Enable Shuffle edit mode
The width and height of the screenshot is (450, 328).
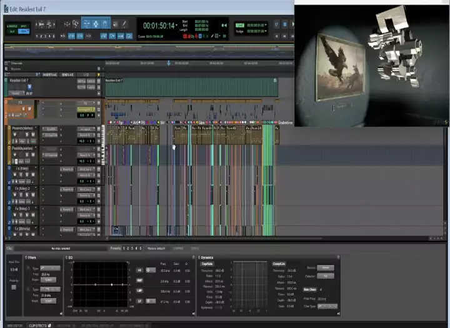(x=13, y=26)
